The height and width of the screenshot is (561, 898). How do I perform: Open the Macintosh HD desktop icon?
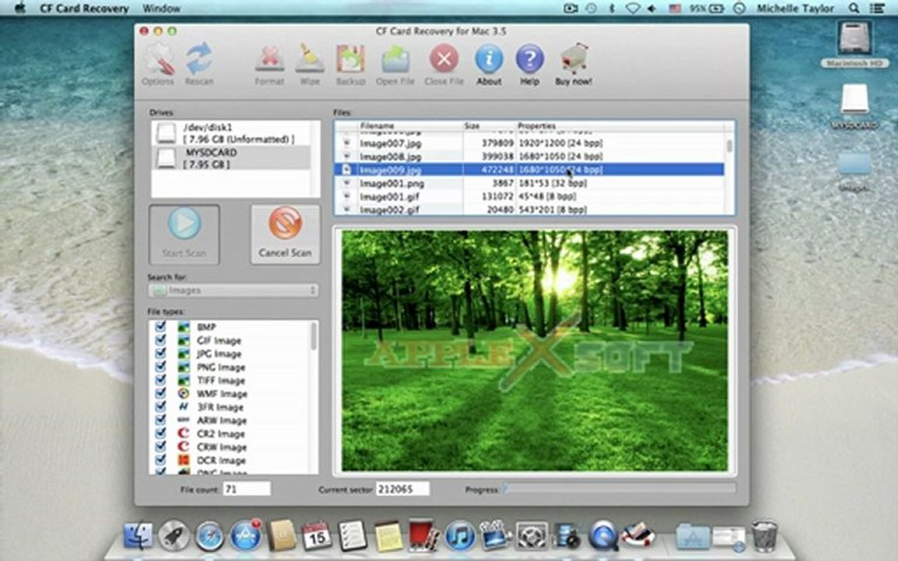coord(854,44)
